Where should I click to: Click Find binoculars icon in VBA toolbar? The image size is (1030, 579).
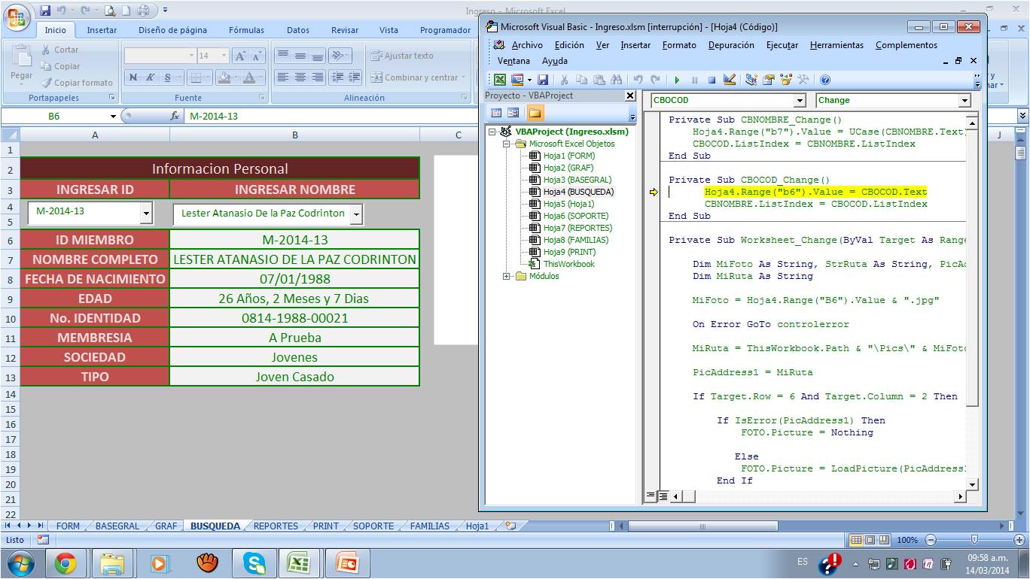click(x=617, y=80)
